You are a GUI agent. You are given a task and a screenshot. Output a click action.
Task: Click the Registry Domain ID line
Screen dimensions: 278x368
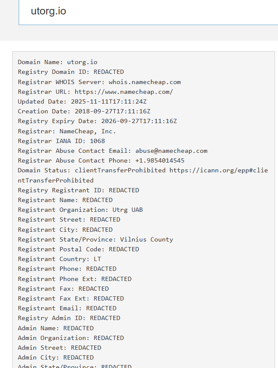tap(70, 72)
